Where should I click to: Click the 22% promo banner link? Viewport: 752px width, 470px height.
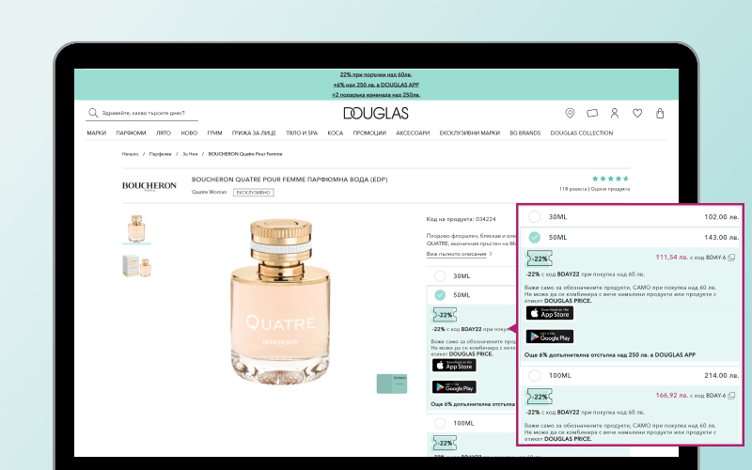(x=376, y=75)
